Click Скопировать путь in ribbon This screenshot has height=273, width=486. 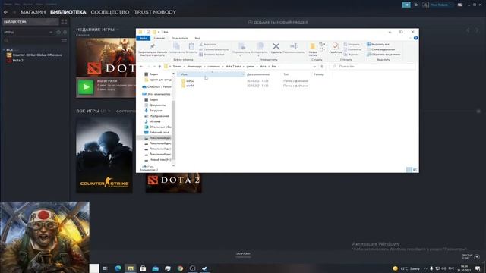click(214, 49)
